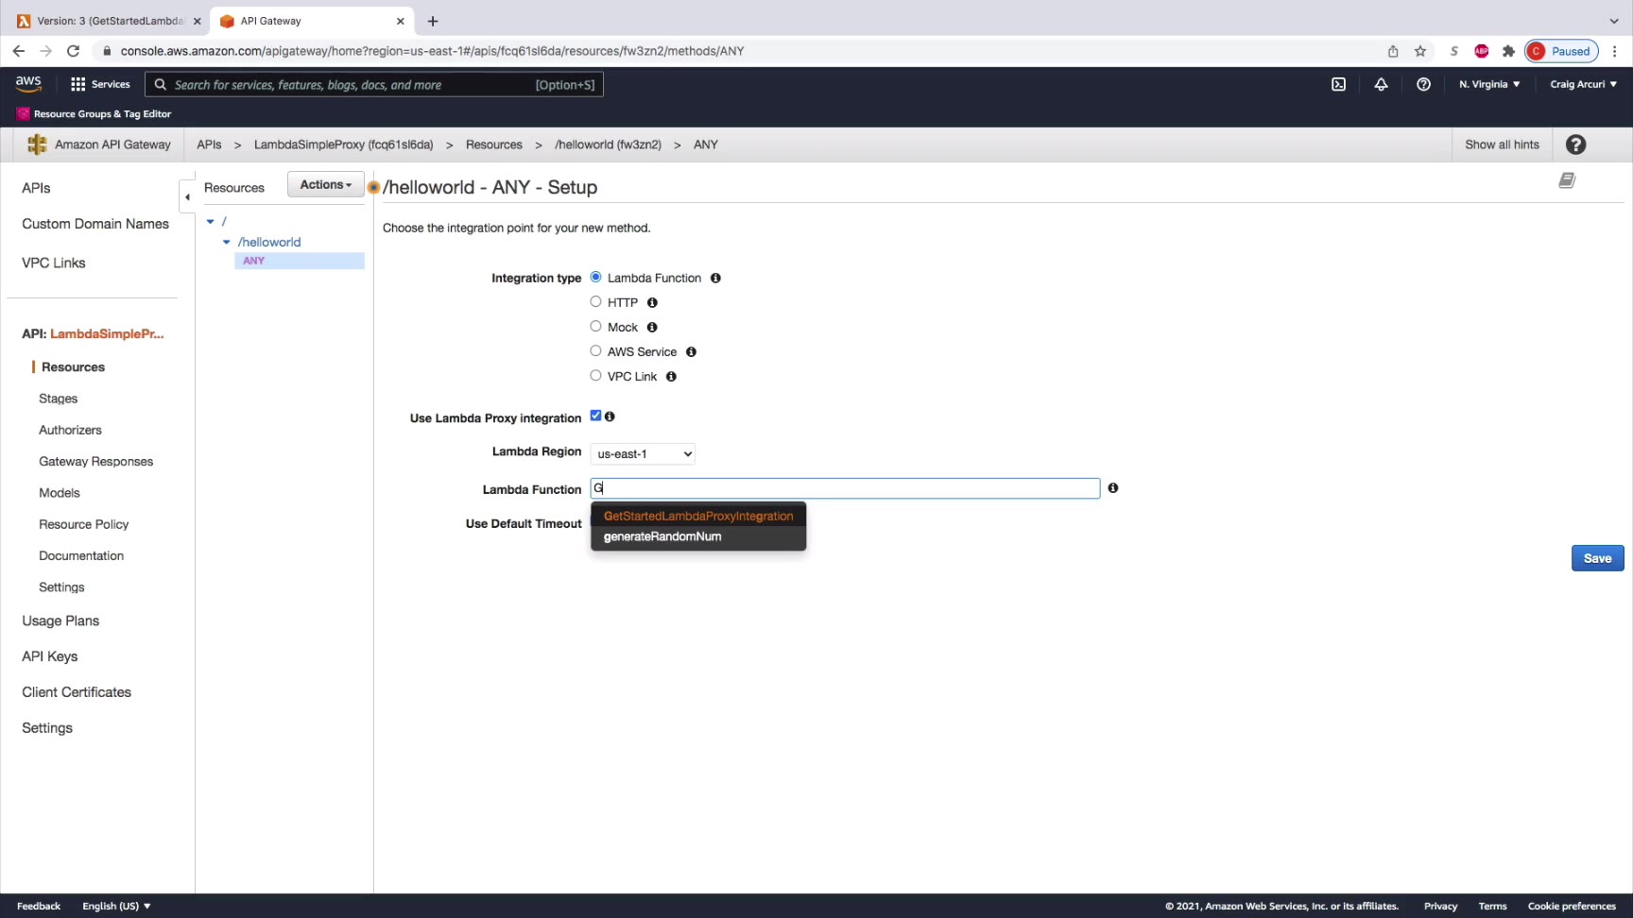Select Lambda Function integration type
Viewport: 1633px width, 918px height.
click(595, 277)
